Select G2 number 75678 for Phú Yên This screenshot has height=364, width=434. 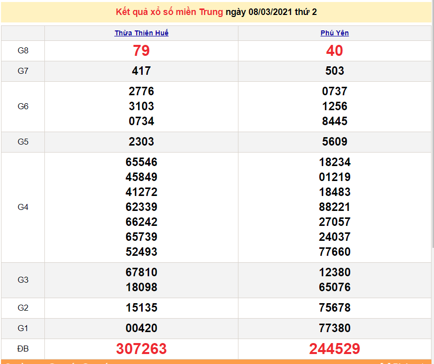click(335, 308)
